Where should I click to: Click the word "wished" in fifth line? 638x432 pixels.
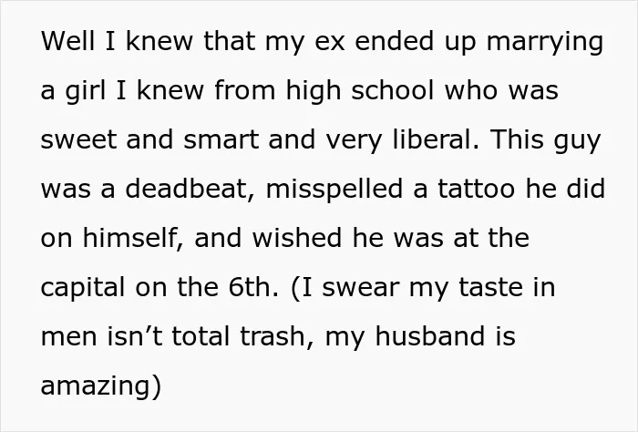297,238
